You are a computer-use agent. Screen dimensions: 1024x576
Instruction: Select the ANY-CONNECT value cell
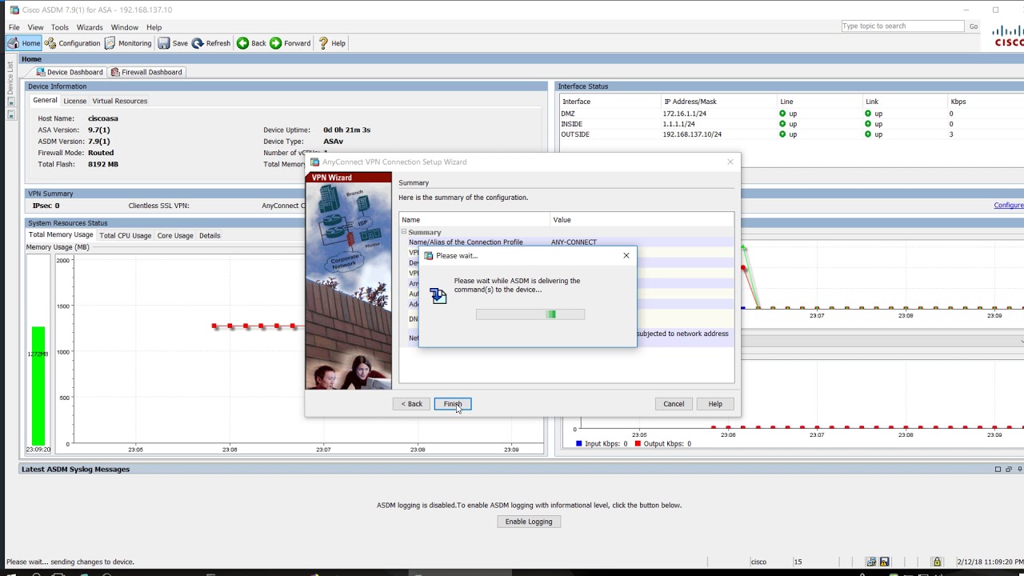click(574, 242)
